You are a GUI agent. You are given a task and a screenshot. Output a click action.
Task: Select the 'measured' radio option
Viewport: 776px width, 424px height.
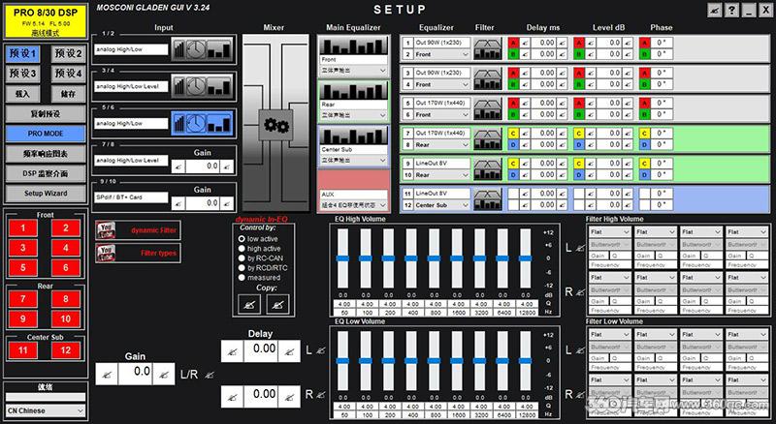coord(242,278)
